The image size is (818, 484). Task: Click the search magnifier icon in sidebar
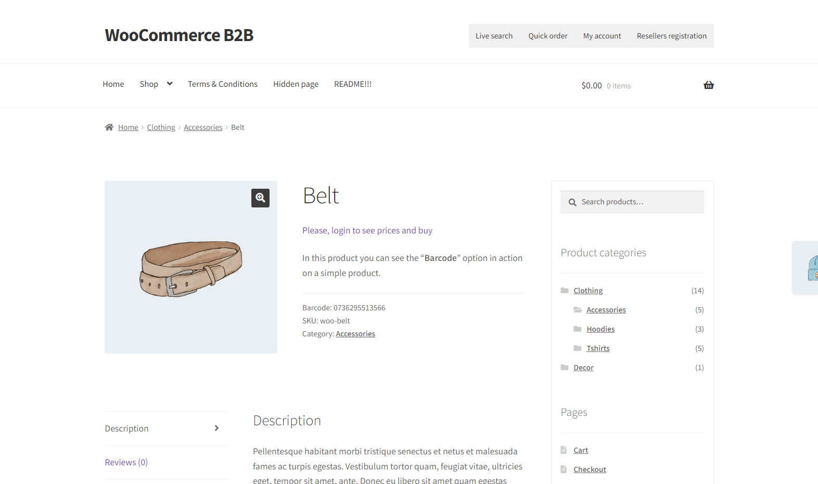[x=572, y=202]
